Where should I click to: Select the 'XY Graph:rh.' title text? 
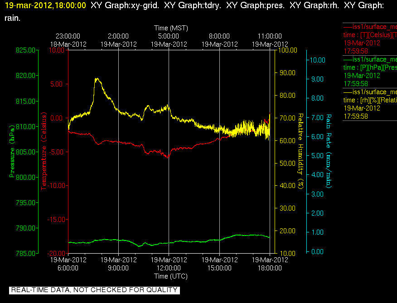click(314, 5)
